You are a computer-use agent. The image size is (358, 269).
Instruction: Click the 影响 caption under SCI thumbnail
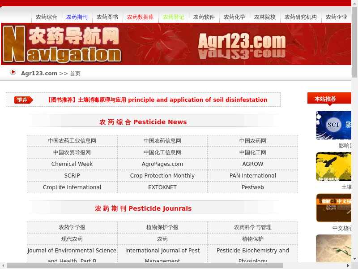tap(345, 146)
